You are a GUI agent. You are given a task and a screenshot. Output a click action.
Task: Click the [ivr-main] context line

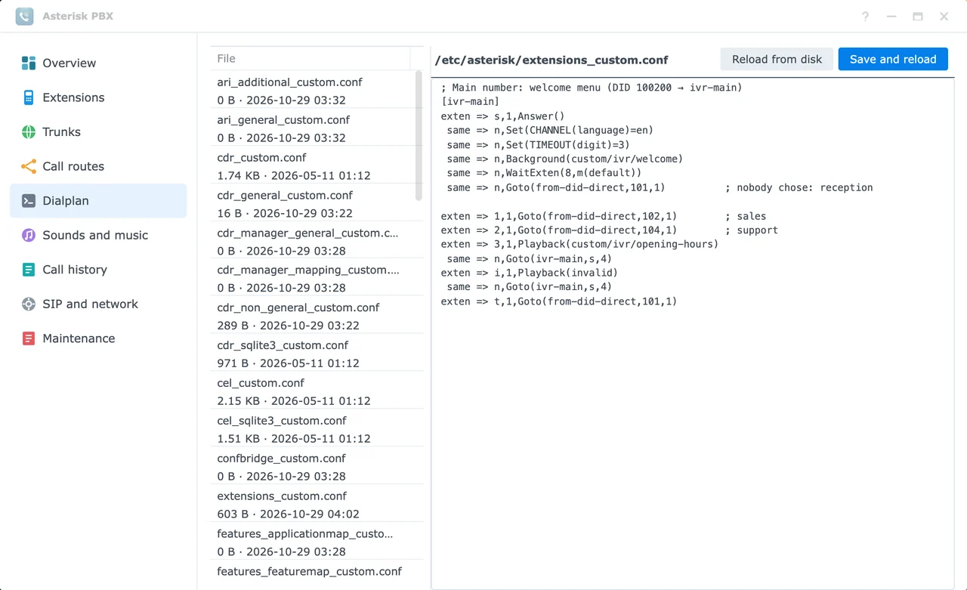tap(470, 102)
